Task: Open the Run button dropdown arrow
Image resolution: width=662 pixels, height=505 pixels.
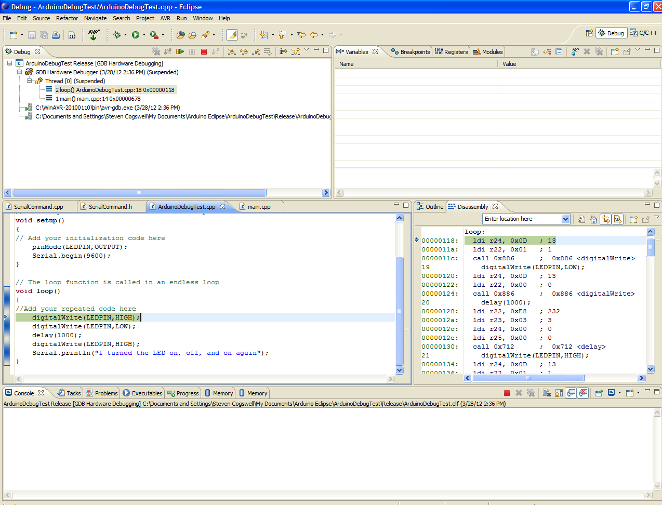Action: [144, 35]
